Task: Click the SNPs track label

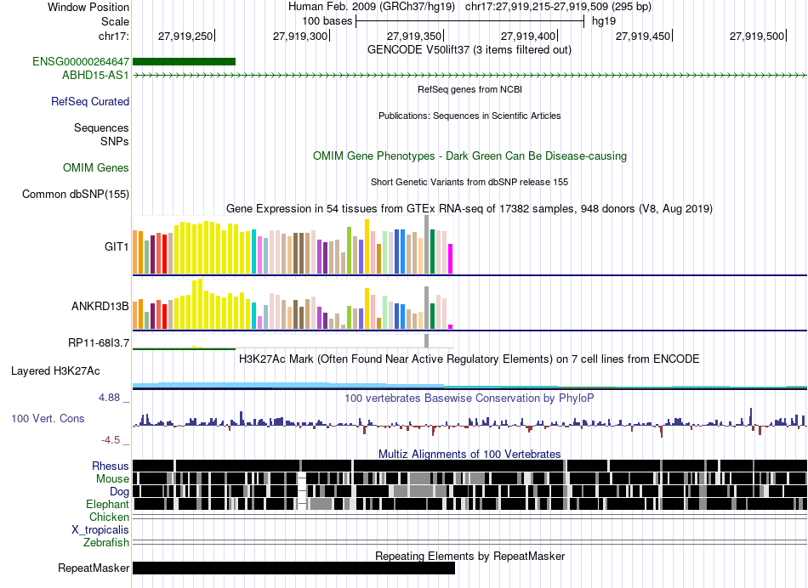Action: point(115,141)
